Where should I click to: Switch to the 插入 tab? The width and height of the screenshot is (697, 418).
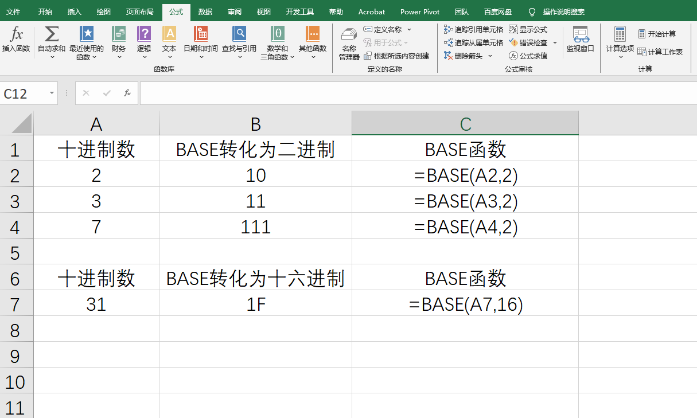75,11
